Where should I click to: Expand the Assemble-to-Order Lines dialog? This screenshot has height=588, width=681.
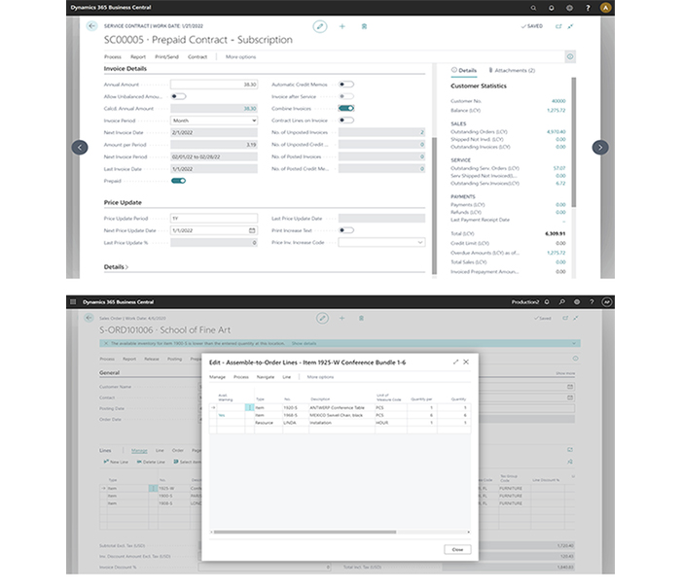(x=455, y=362)
